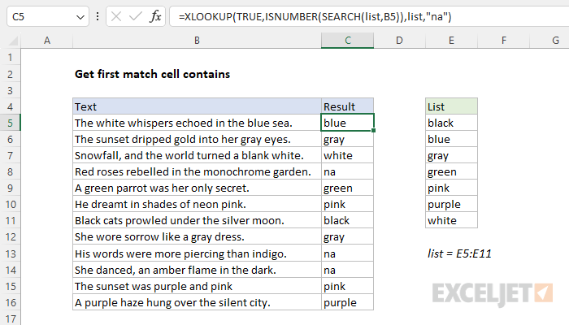Select the row 5 header

click(10, 123)
